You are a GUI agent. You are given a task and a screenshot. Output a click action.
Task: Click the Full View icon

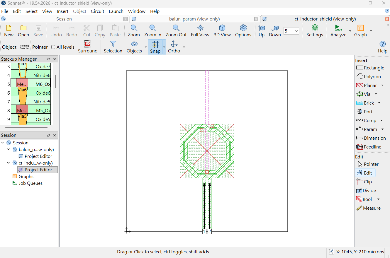pyautogui.click(x=200, y=28)
